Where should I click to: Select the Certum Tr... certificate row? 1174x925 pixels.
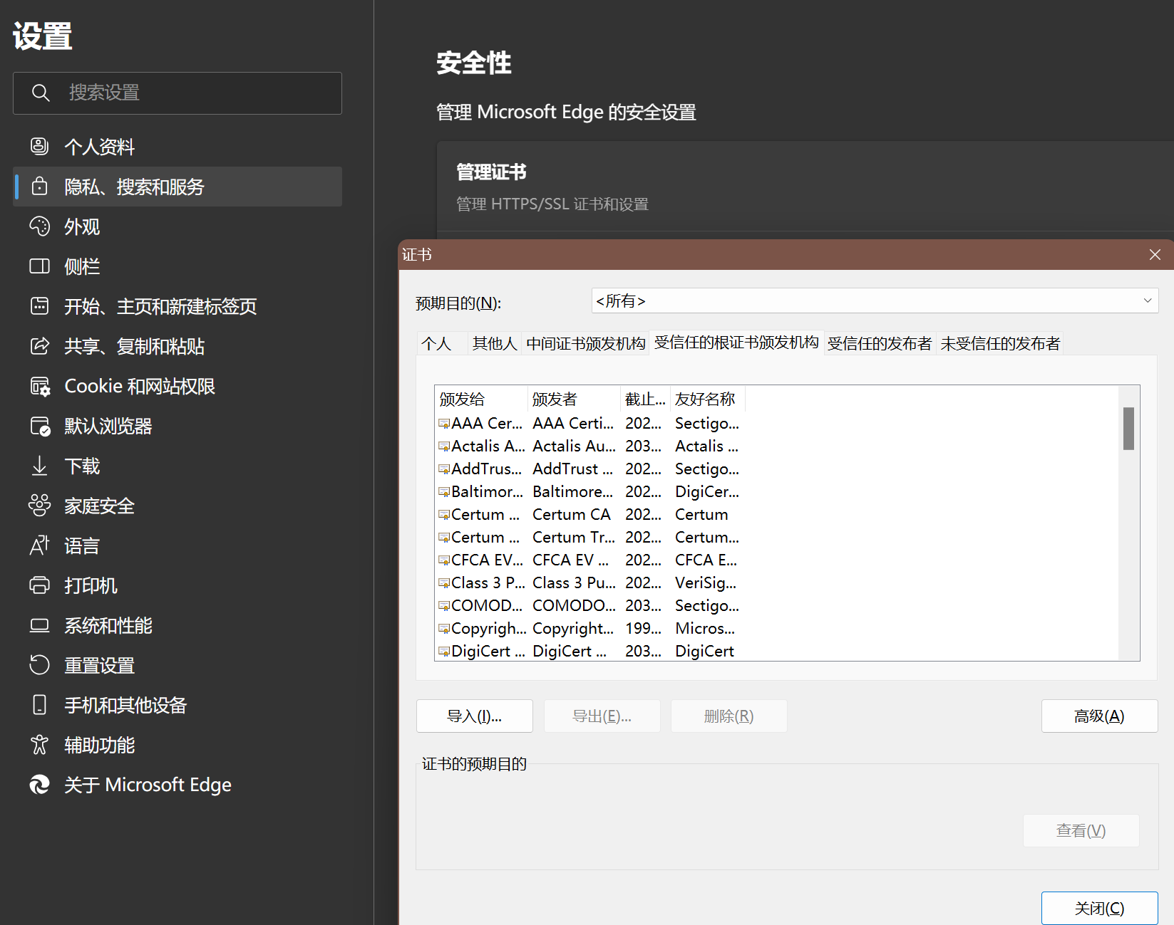tap(589, 537)
